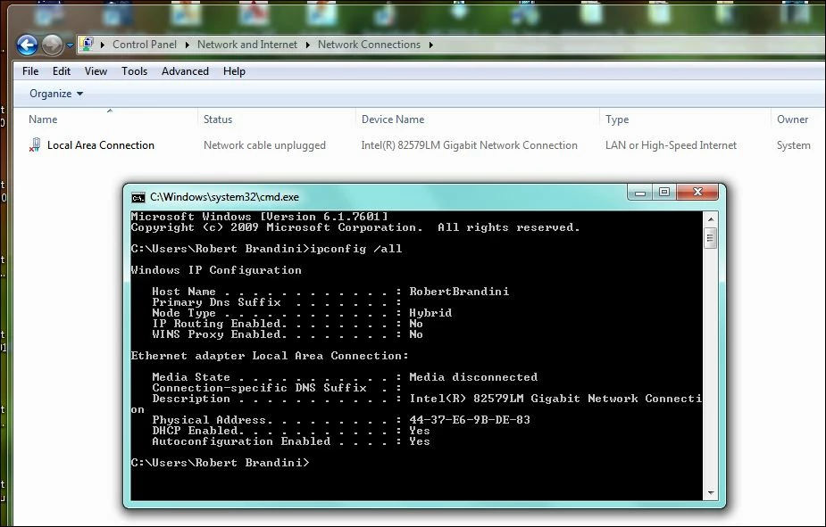Sort by the Owner column header
The image size is (826, 527).
[x=792, y=119]
